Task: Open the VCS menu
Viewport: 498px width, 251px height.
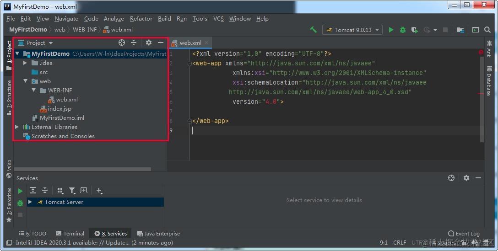Action: [x=218, y=19]
